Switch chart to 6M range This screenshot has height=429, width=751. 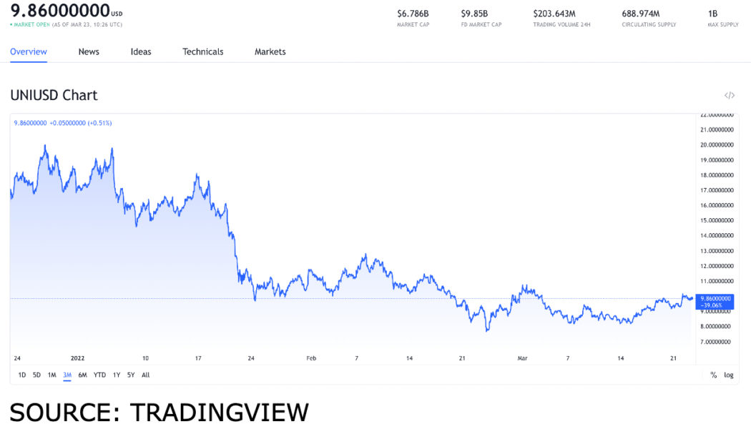[82, 375]
